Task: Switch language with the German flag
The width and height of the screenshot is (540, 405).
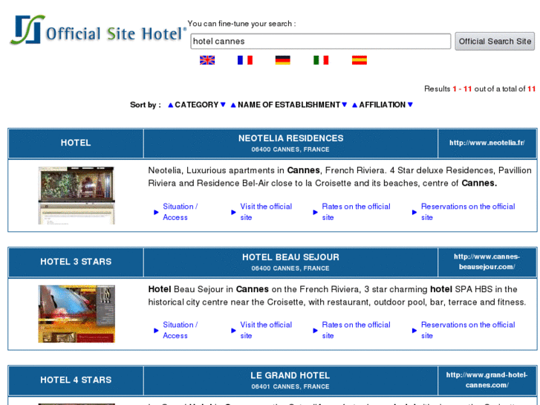Action: click(x=283, y=60)
